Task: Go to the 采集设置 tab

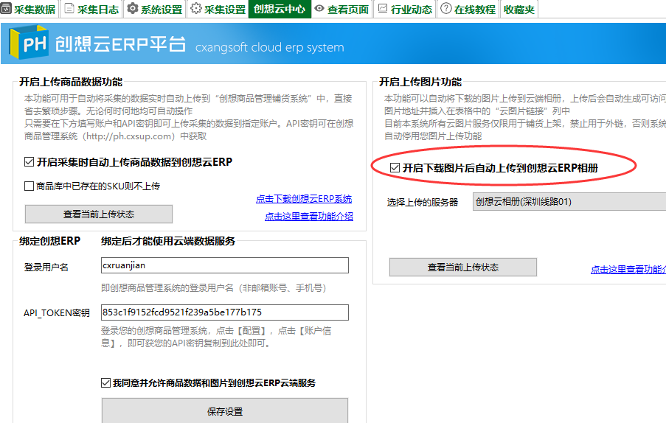Action: pos(218,9)
